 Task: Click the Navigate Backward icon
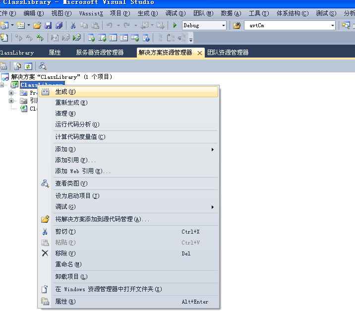coord(144,25)
